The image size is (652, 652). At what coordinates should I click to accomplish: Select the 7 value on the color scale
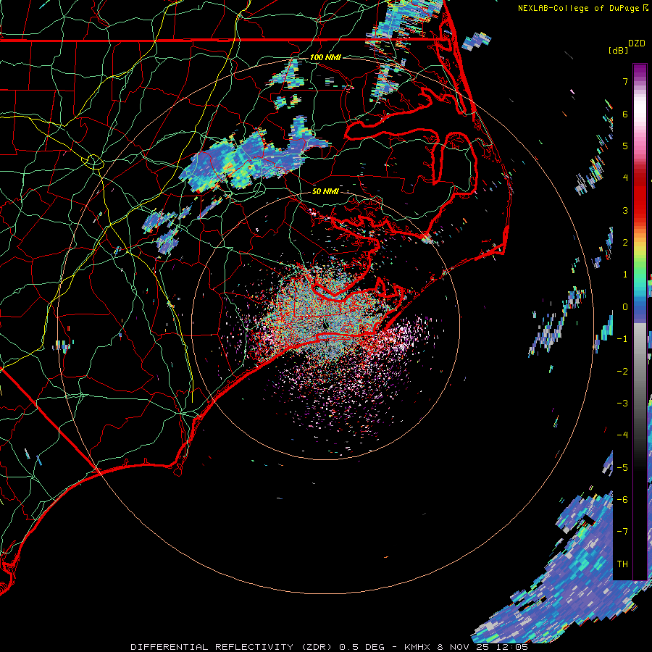625,81
